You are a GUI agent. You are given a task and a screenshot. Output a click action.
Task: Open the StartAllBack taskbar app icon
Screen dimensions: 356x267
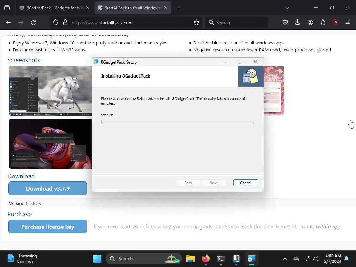(236, 259)
